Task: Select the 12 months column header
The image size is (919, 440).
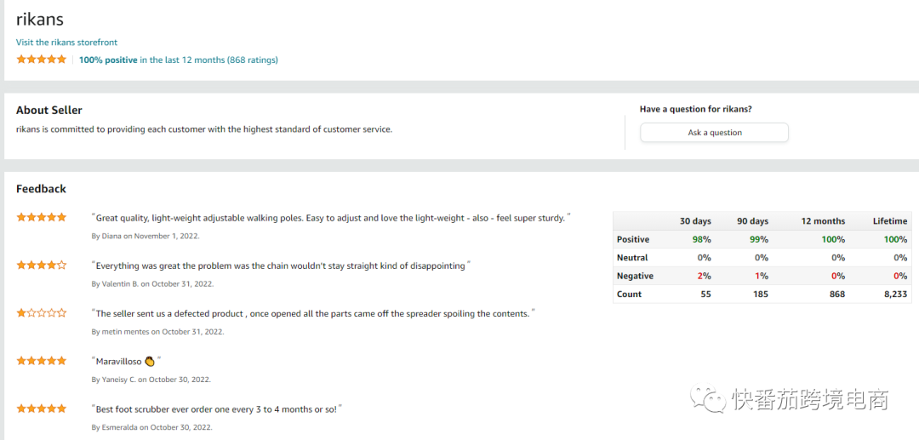Action: point(824,221)
